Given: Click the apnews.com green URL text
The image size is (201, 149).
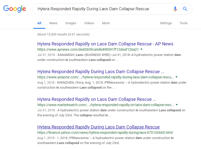Looking at the screenshot, I should (88, 49).
